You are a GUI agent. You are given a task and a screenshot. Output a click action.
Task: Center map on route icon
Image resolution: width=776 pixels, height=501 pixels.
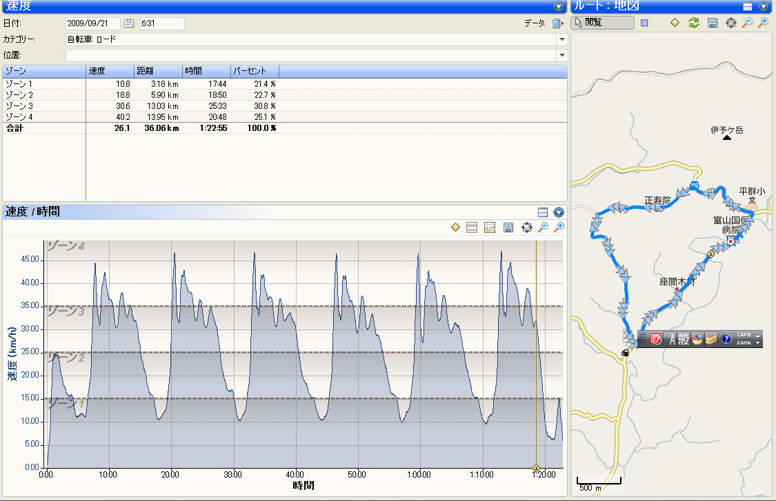pyautogui.click(x=731, y=23)
